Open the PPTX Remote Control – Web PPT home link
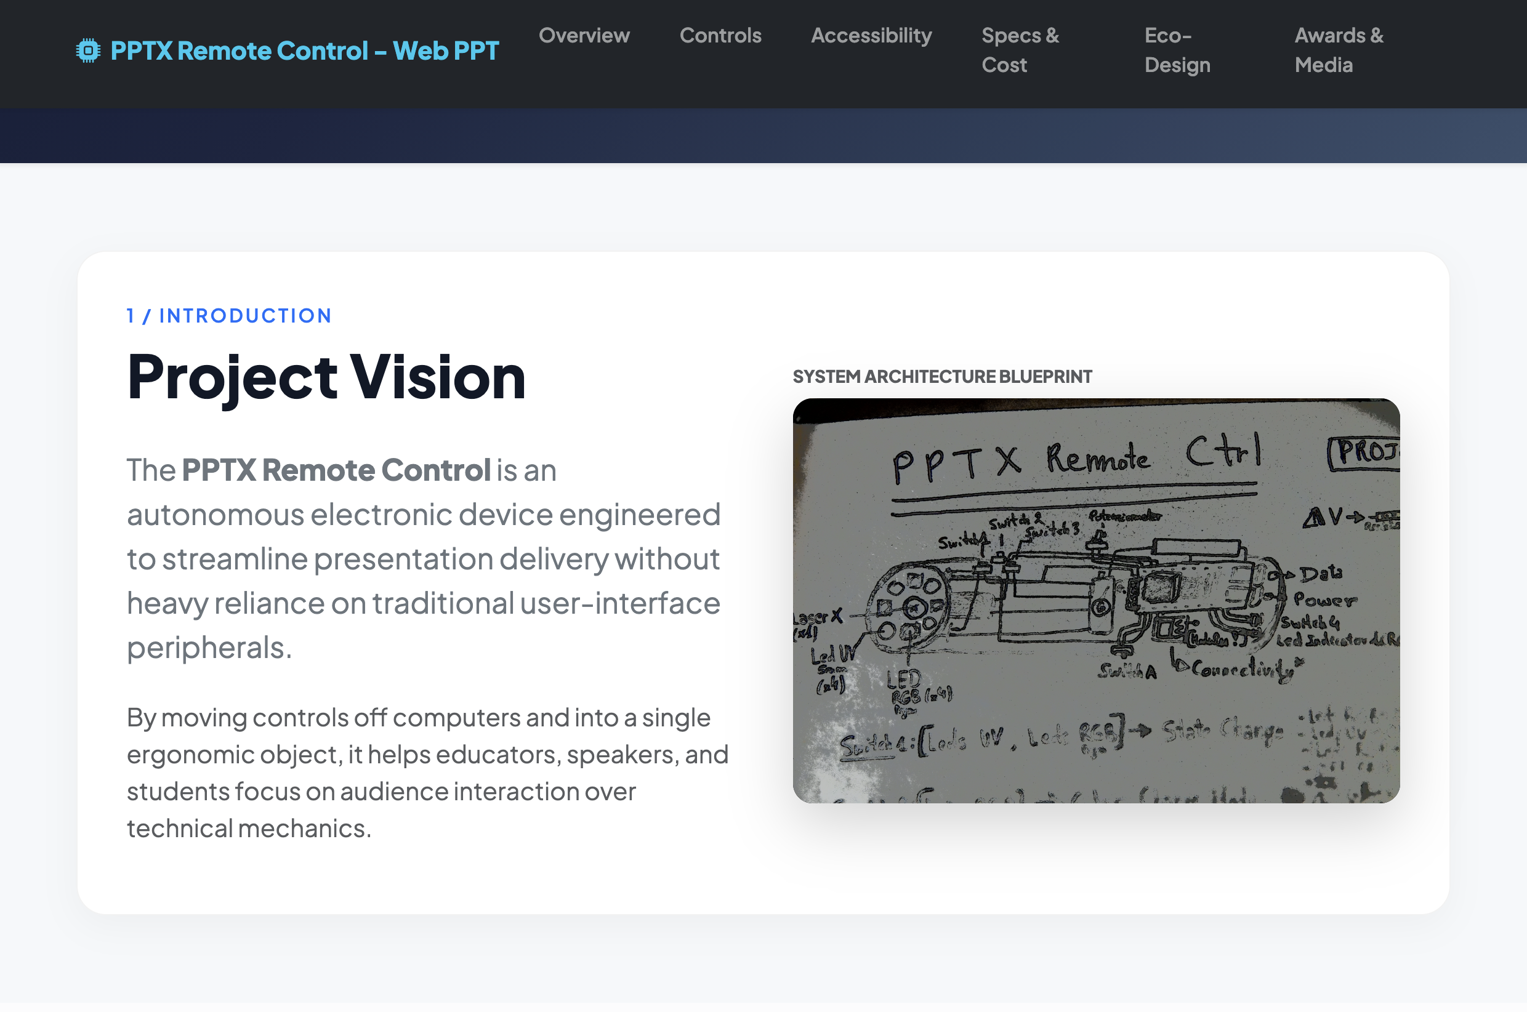1527x1012 pixels. pyautogui.click(x=287, y=50)
